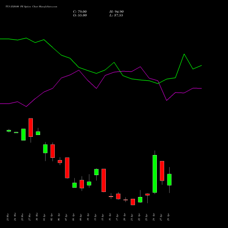Click the open price value O: 55.00

[x=80, y=16]
